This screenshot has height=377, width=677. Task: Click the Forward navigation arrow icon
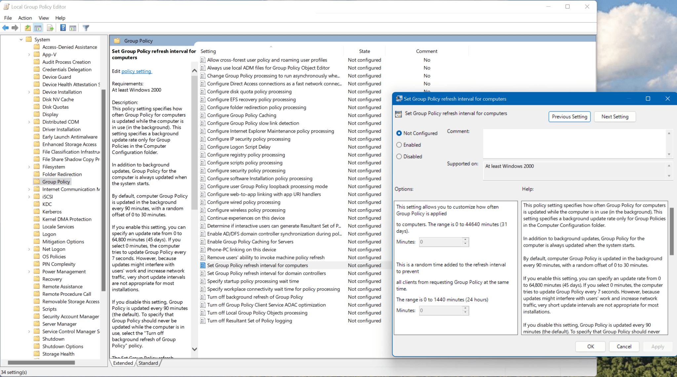click(15, 28)
